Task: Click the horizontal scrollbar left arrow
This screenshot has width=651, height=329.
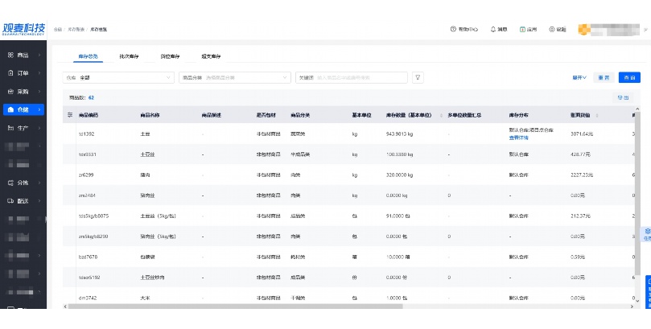Action: (x=64, y=306)
